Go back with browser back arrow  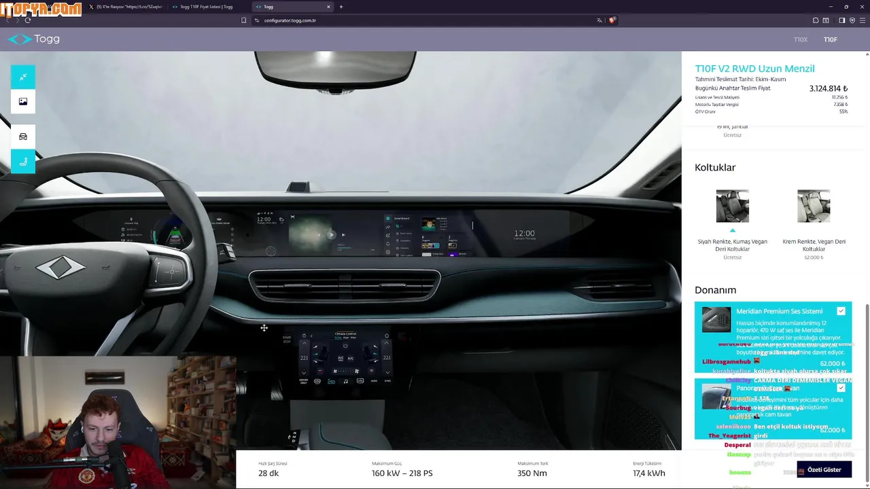click(x=7, y=20)
